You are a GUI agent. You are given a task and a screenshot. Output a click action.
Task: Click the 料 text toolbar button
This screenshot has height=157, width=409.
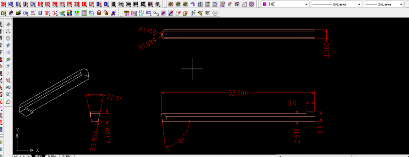point(136,4)
